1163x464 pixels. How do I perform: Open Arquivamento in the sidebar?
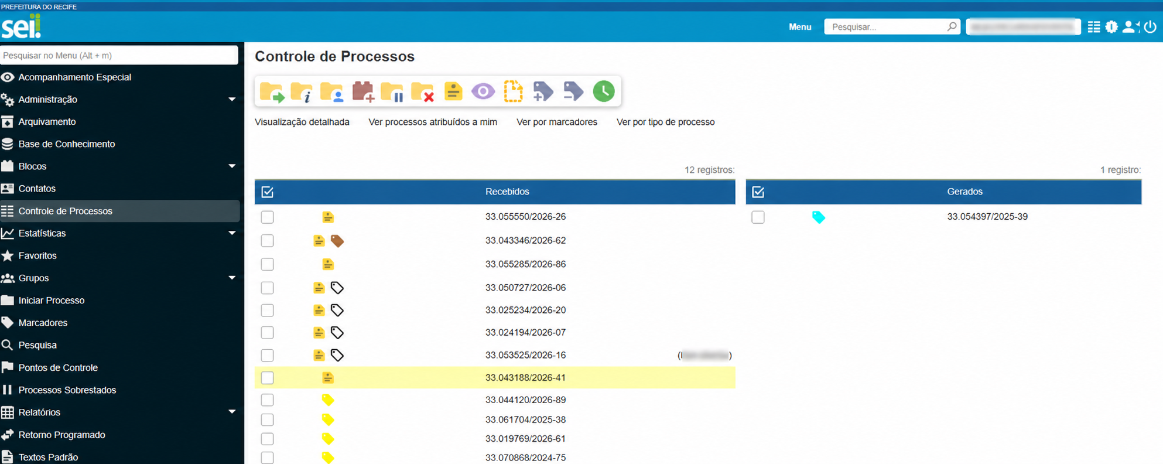(x=47, y=122)
